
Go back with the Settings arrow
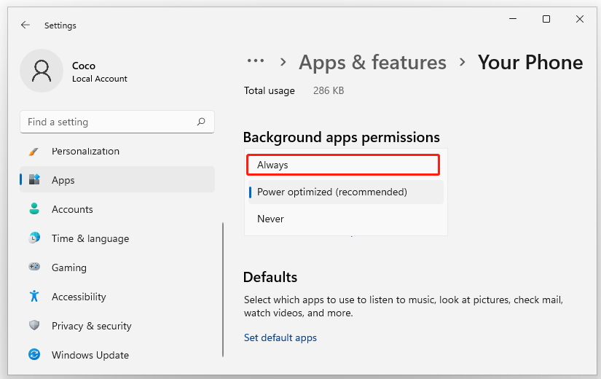25,25
